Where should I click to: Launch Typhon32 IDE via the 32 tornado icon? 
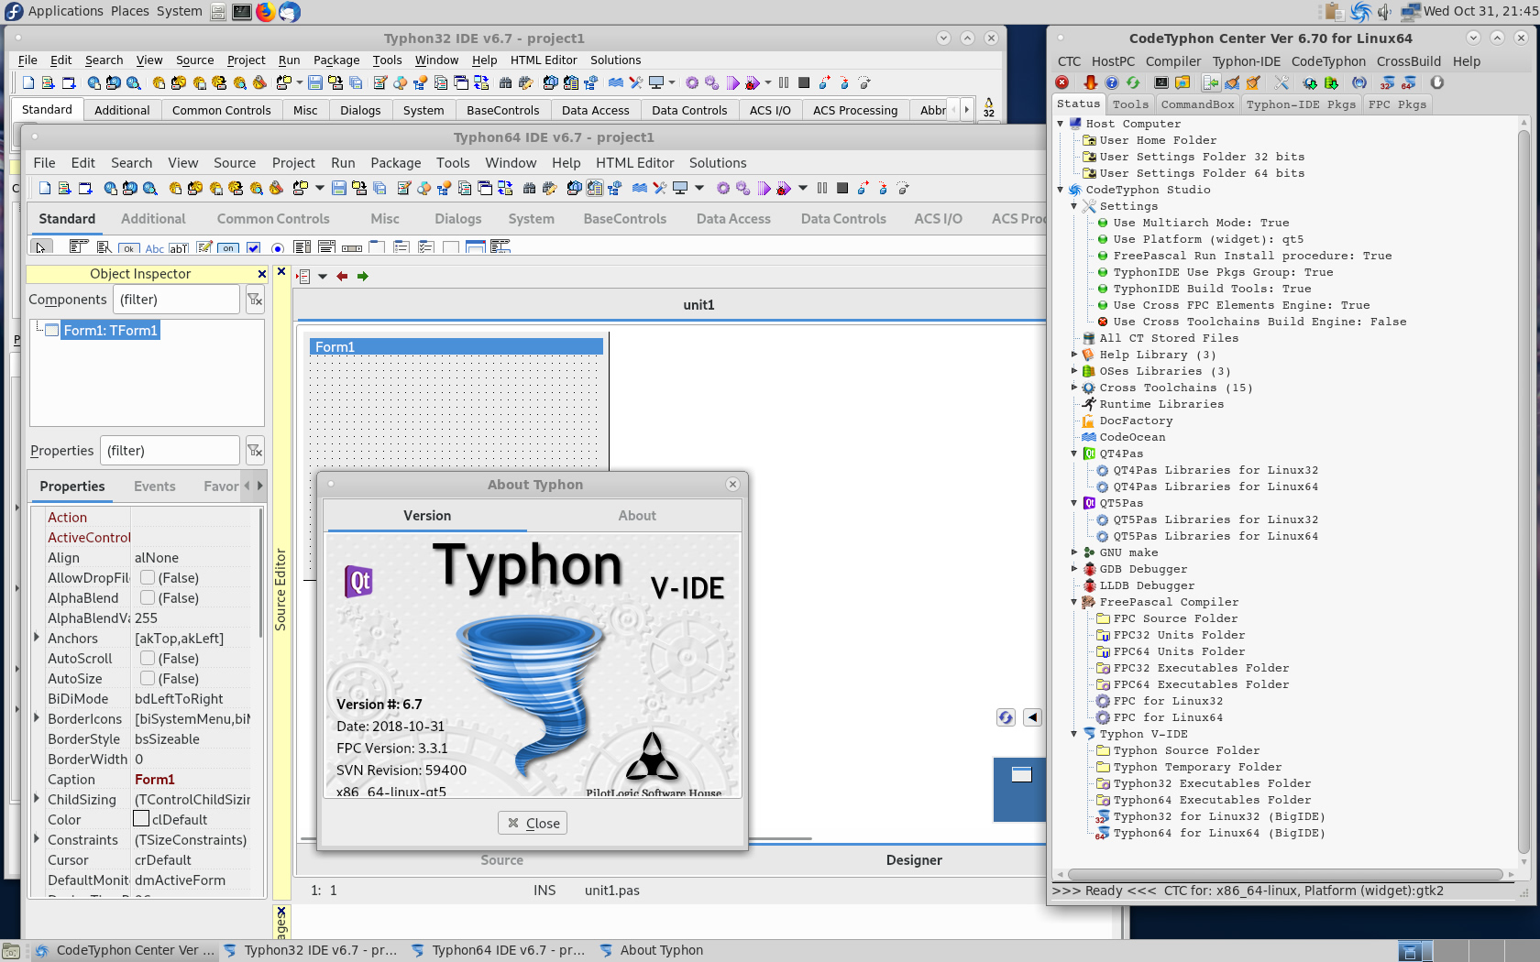[x=1387, y=82]
